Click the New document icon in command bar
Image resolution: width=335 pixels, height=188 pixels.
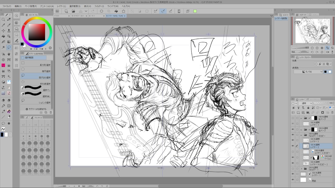(x=66, y=11)
